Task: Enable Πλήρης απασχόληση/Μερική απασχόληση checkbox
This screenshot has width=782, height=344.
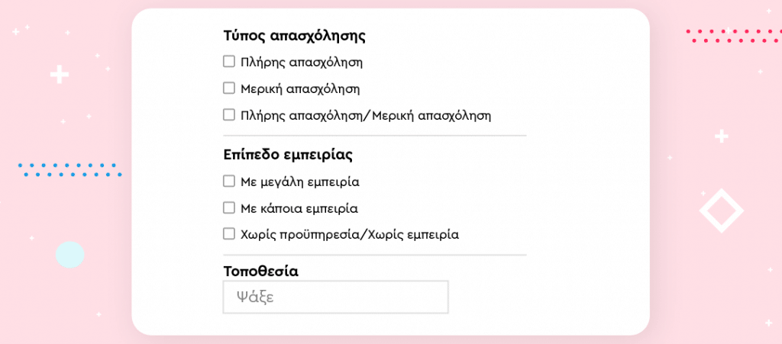Action: tap(228, 115)
